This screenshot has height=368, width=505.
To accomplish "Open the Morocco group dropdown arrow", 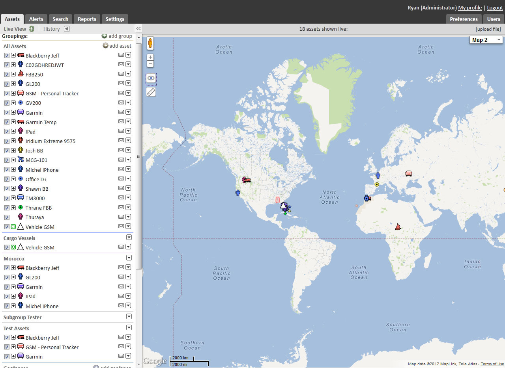I will [x=129, y=258].
